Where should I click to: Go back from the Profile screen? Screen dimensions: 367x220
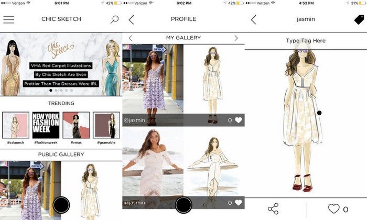(131, 20)
